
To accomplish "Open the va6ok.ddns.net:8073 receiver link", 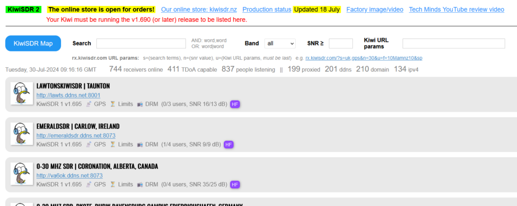I will [x=70, y=176].
